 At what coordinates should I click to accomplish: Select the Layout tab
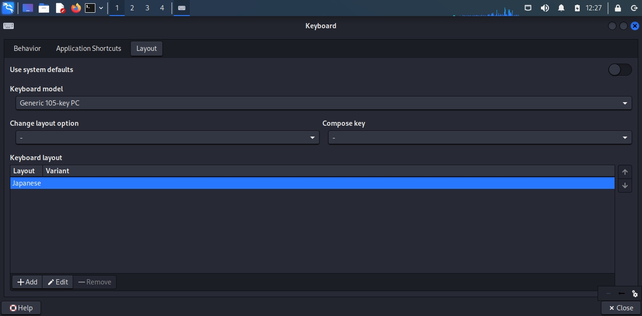coord(146,49)
